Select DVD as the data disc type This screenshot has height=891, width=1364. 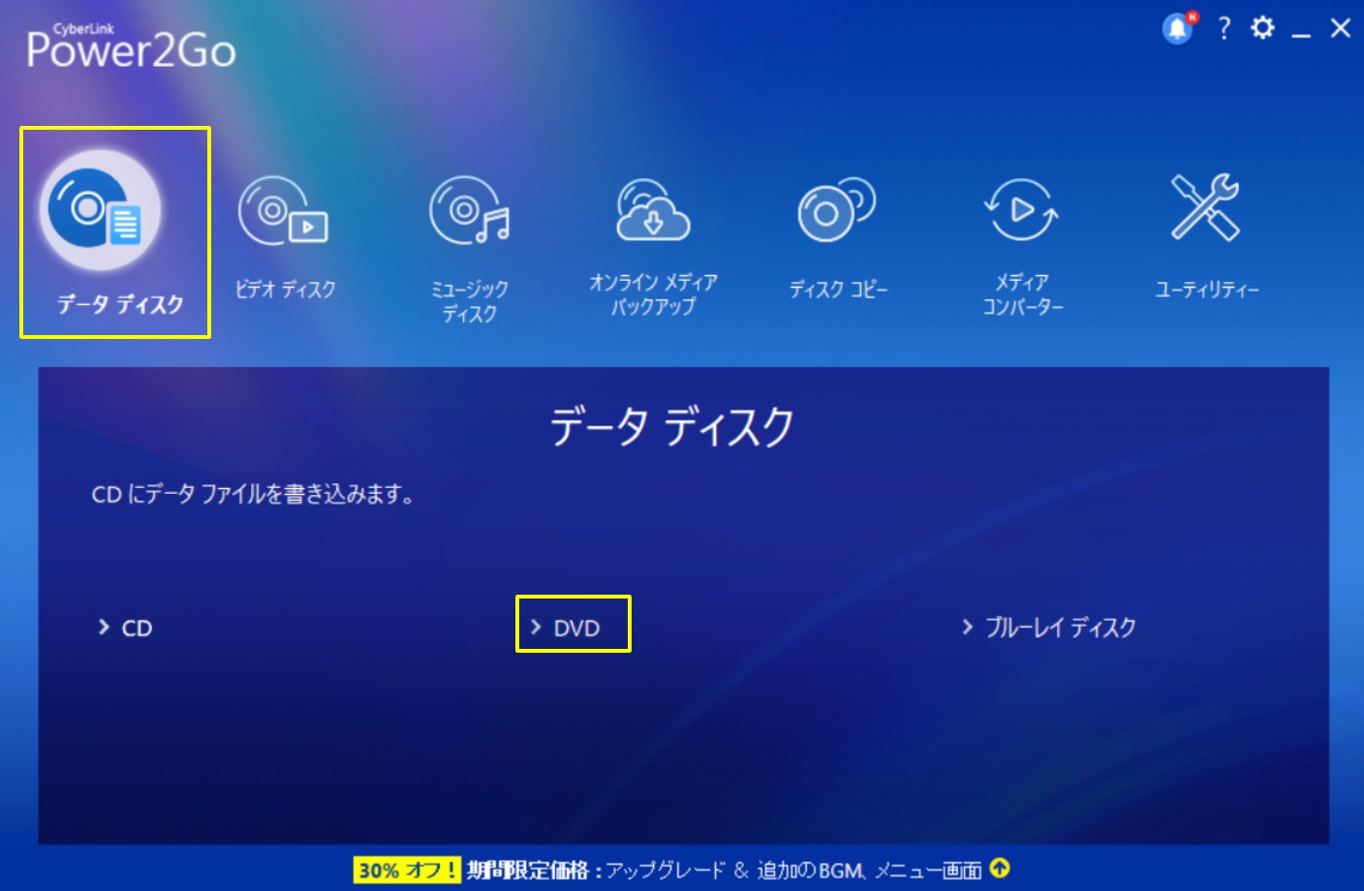(573, 627)
